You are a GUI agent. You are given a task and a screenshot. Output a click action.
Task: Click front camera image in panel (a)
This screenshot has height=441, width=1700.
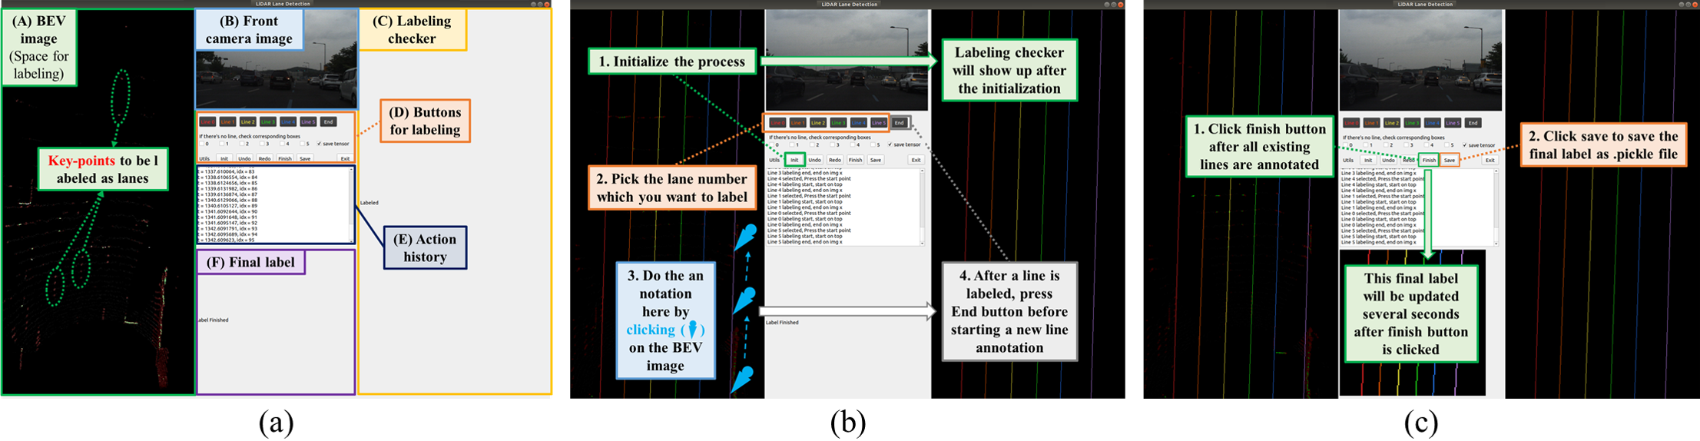[x=277, y=58]
